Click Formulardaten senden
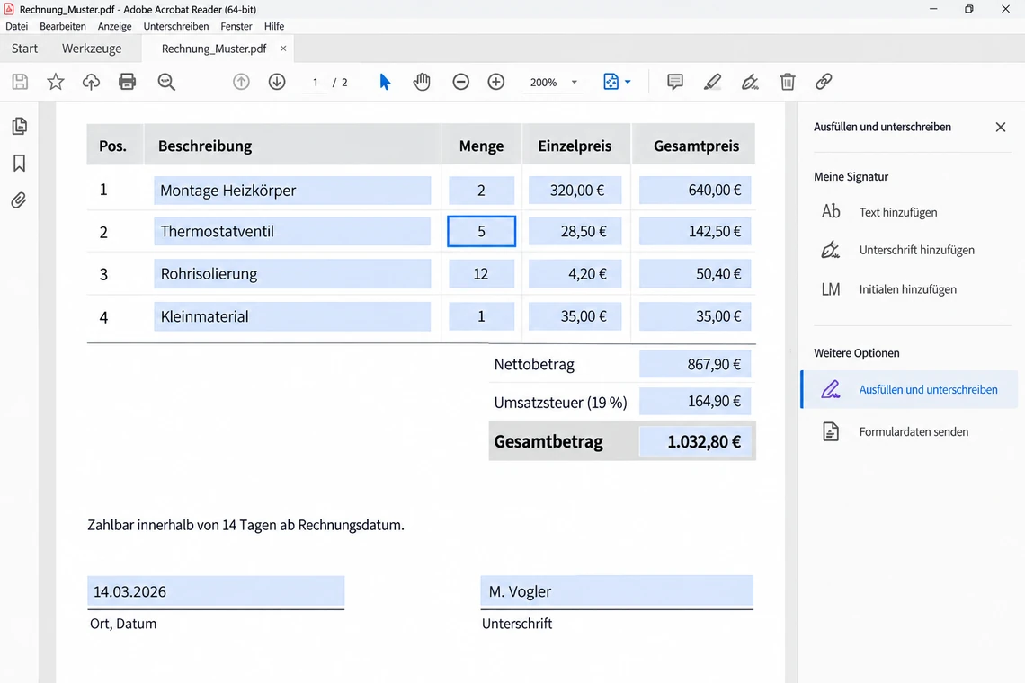The width and height of the screenshot is (1025, 683). [914, 431]
